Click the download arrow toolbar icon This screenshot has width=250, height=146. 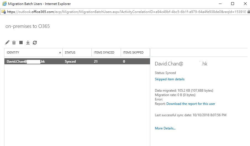[28, 43]
